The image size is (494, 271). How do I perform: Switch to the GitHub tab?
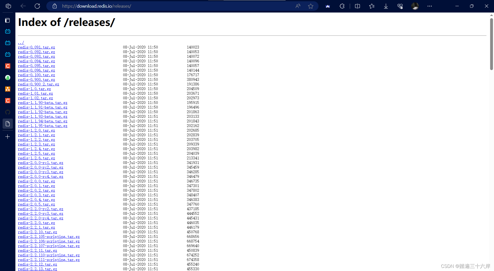[8, 112]
